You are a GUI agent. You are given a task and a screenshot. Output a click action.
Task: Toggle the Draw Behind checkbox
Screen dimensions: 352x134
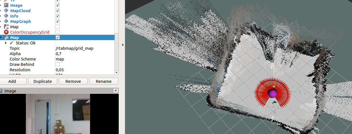(x=58, y=64)
